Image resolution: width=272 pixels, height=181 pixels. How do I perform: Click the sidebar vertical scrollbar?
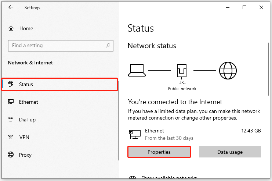(118, 121)
